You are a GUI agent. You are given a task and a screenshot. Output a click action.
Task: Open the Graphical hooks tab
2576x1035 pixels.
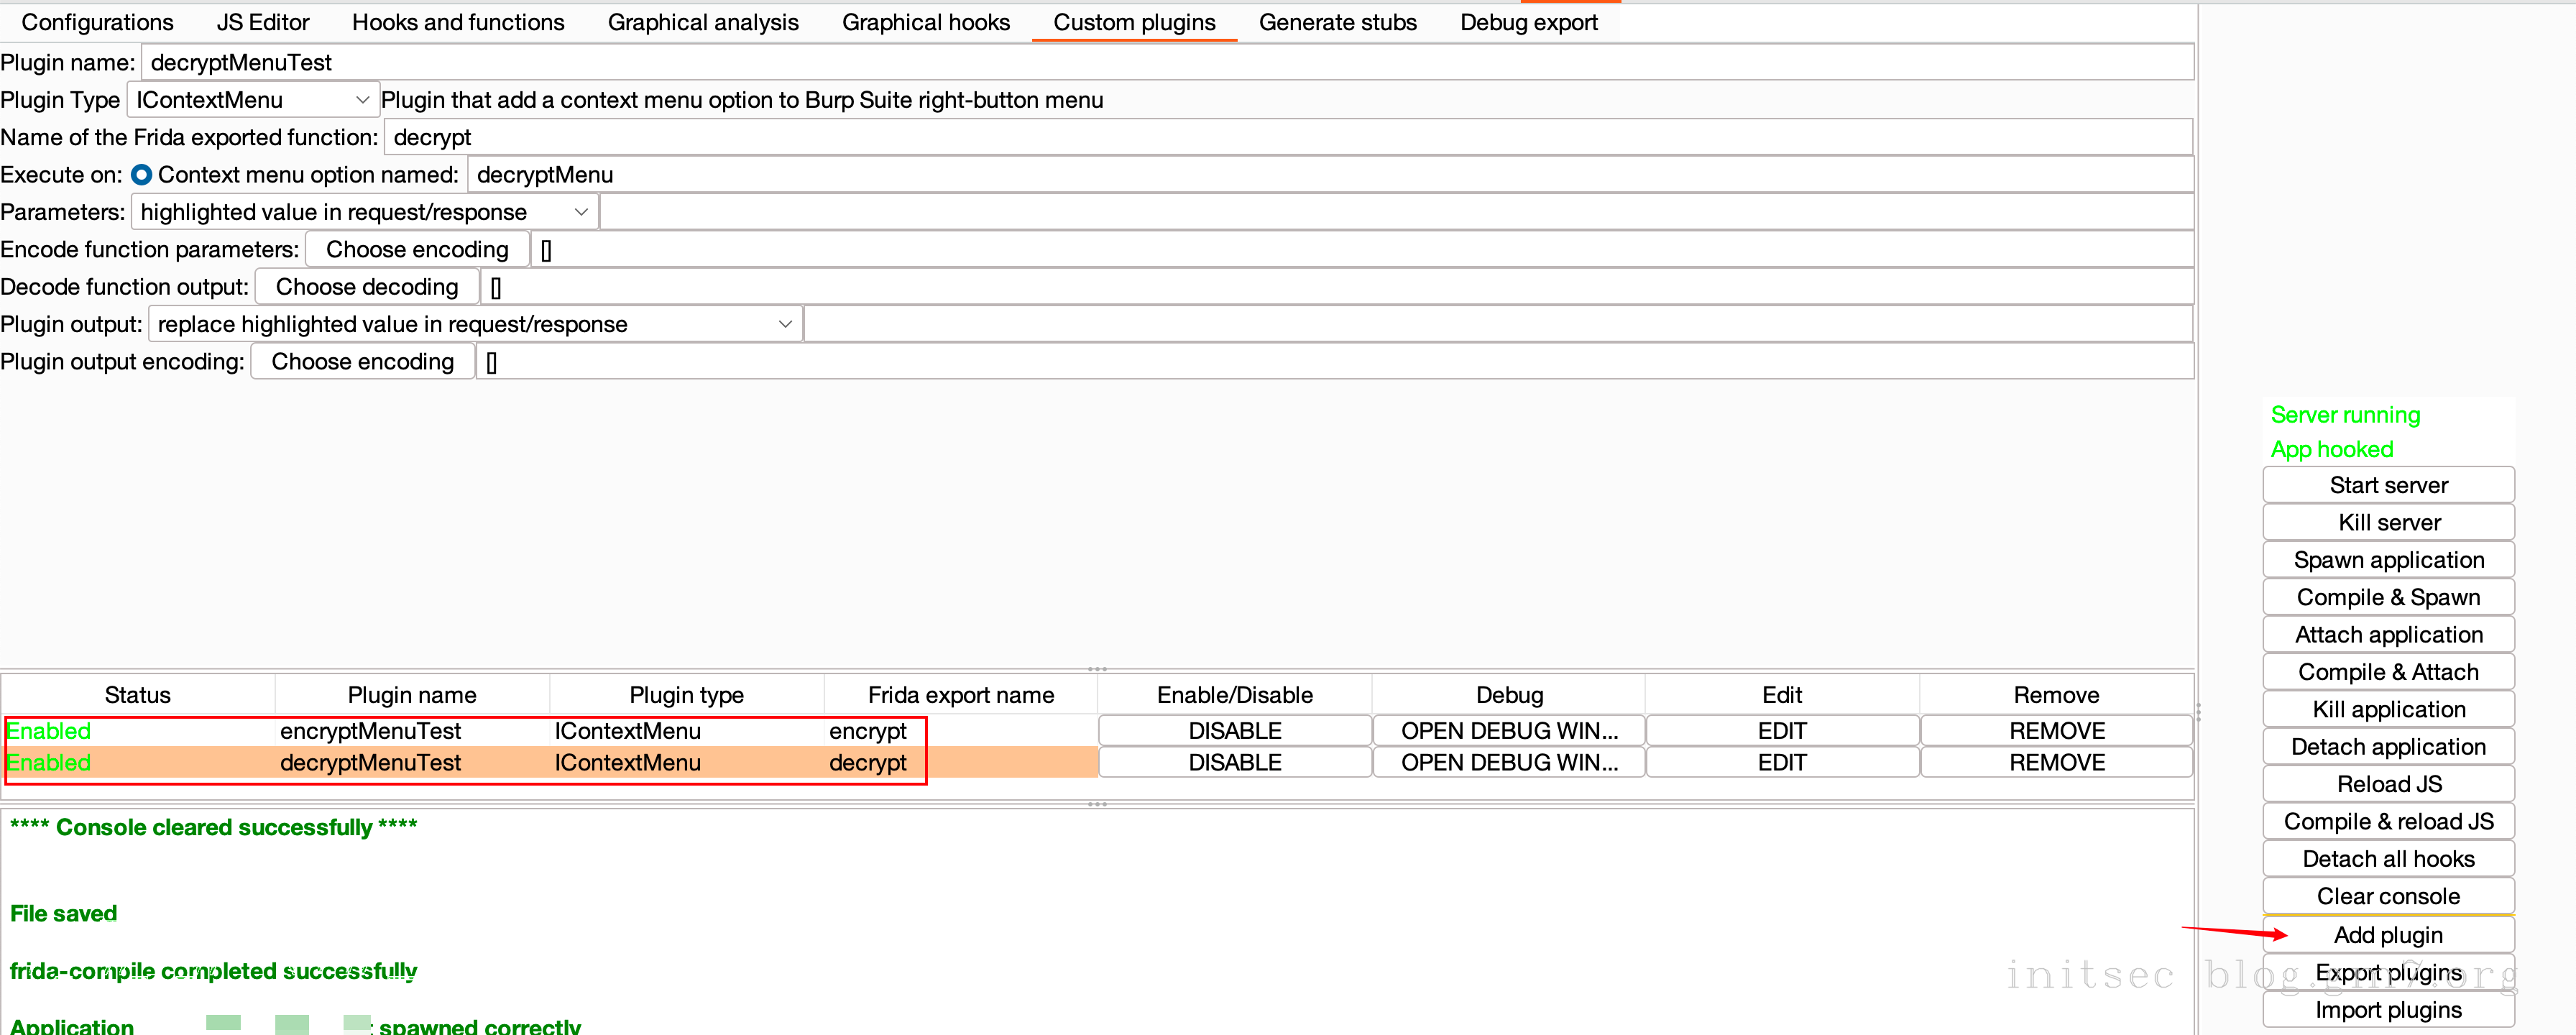tap(925, 22)
